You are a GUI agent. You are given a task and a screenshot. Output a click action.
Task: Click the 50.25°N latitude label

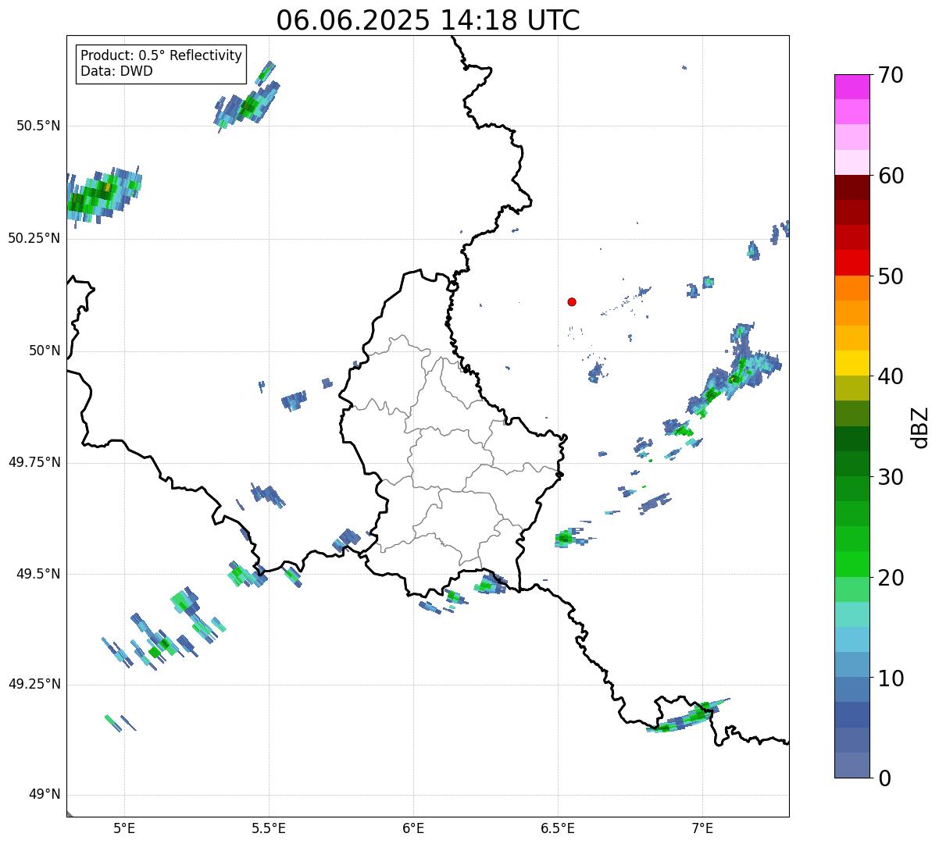pos(34,238)
